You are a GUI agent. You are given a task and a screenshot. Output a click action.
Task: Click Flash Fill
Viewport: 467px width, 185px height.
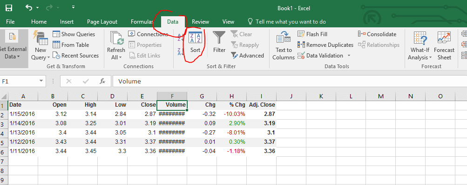pos(312,34)
